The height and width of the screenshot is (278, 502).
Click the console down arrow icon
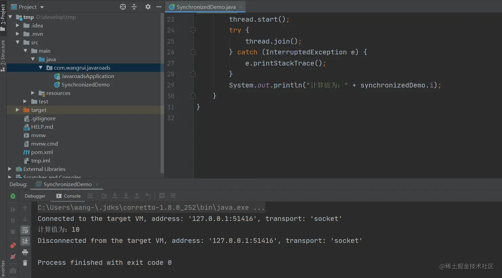(25, 219)
